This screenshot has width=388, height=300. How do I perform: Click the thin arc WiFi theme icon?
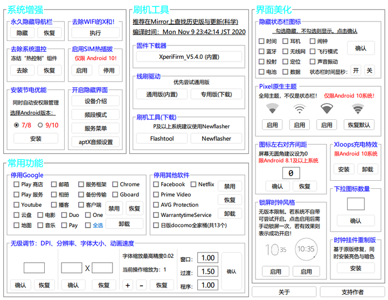click(300, 108)
